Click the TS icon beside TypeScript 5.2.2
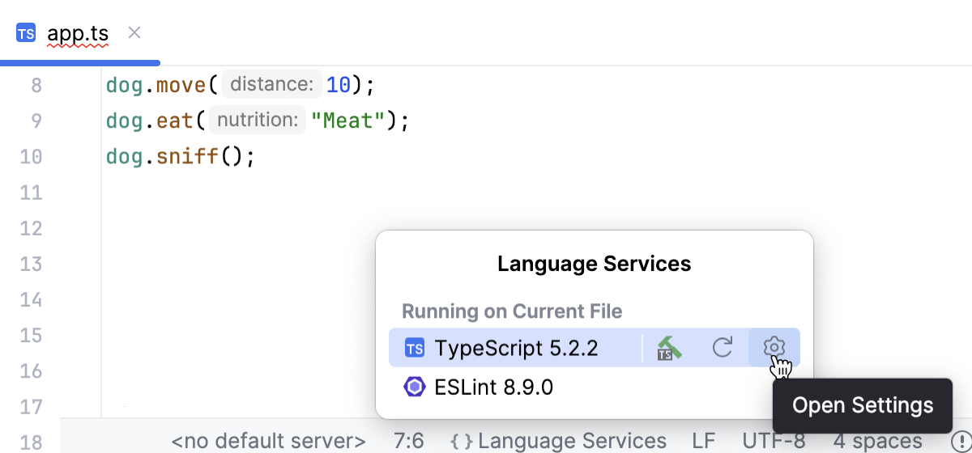The width and height of the screenshot is (972, 453). tap(415, 349)
